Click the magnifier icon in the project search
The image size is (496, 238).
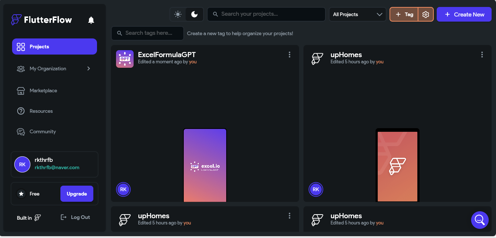tap(215, 14)
